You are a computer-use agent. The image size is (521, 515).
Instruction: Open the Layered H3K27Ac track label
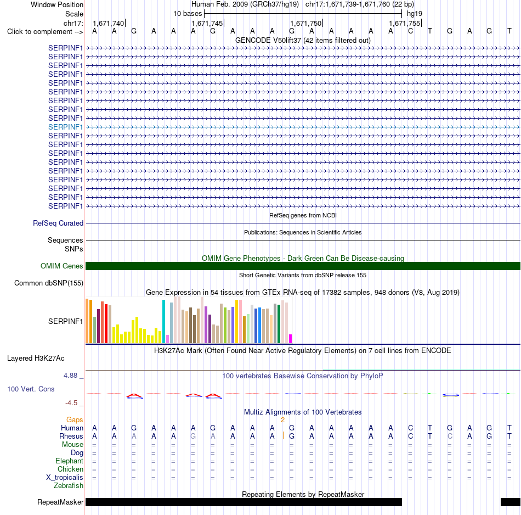tap(36, 359)
